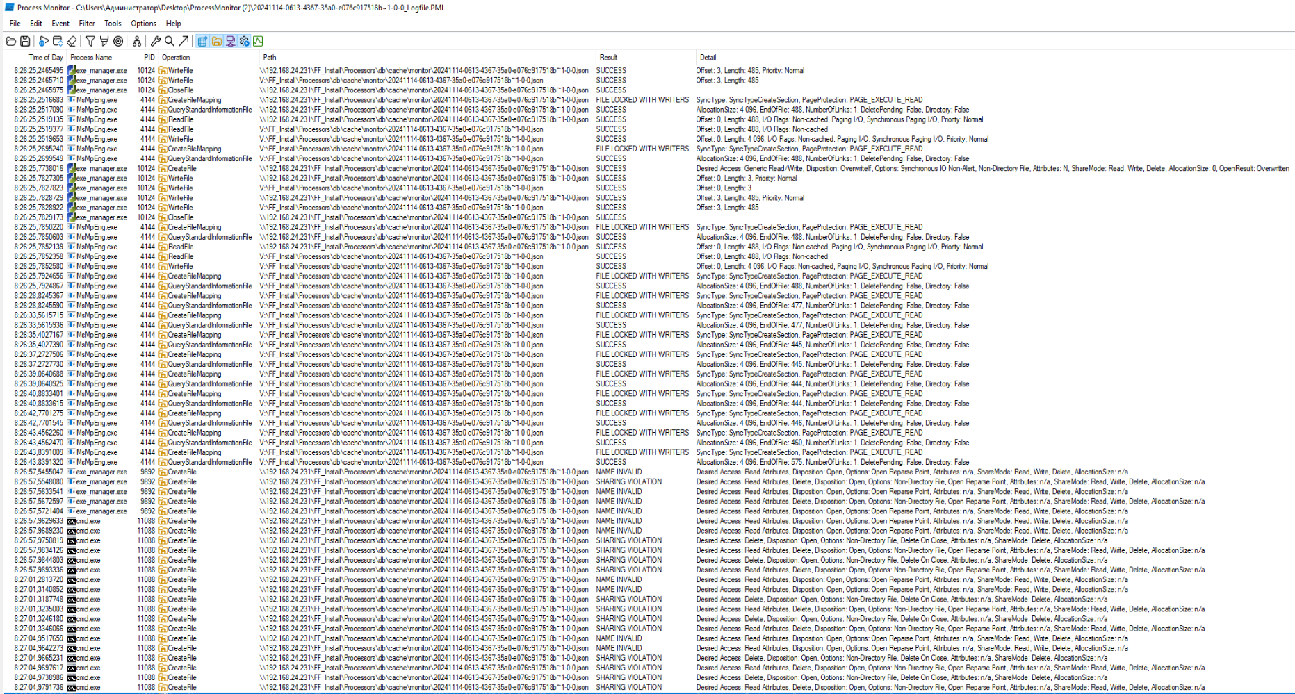Select time cell 8:26:57,5548080
Viewport: 1295px width, 694px height.
coord(38,481)
